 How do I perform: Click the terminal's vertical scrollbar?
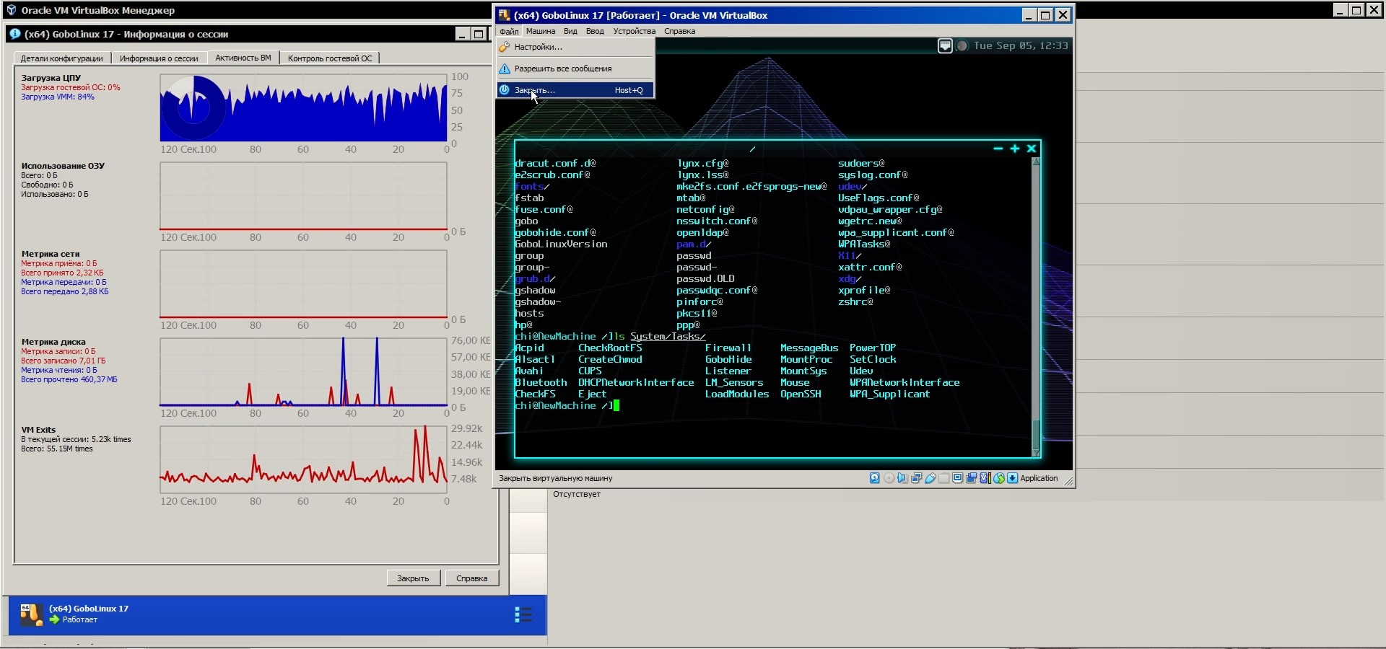pos(1036,433)
